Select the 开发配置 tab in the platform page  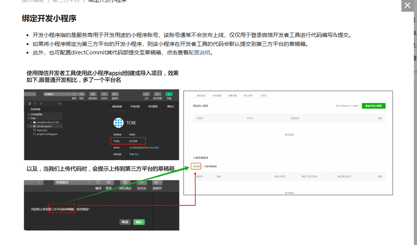coord(217,96)
